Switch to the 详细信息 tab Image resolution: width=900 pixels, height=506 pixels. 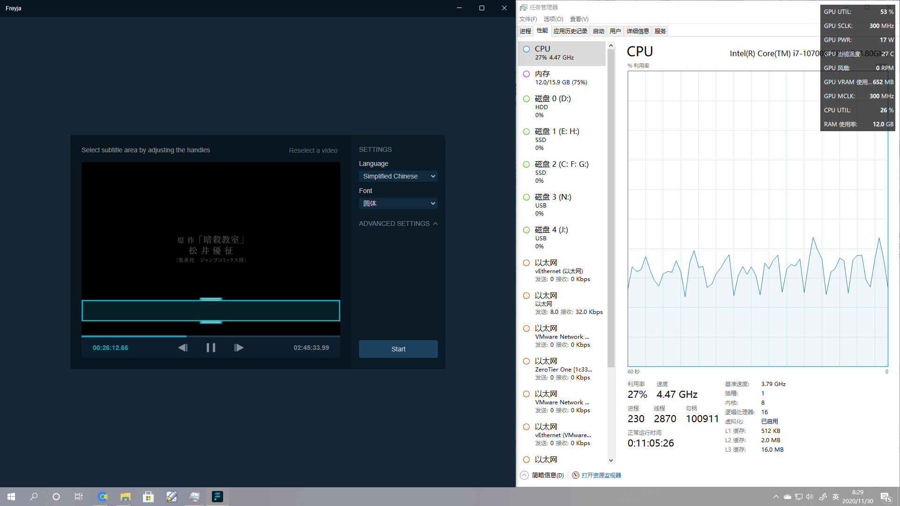pos(638,31)
